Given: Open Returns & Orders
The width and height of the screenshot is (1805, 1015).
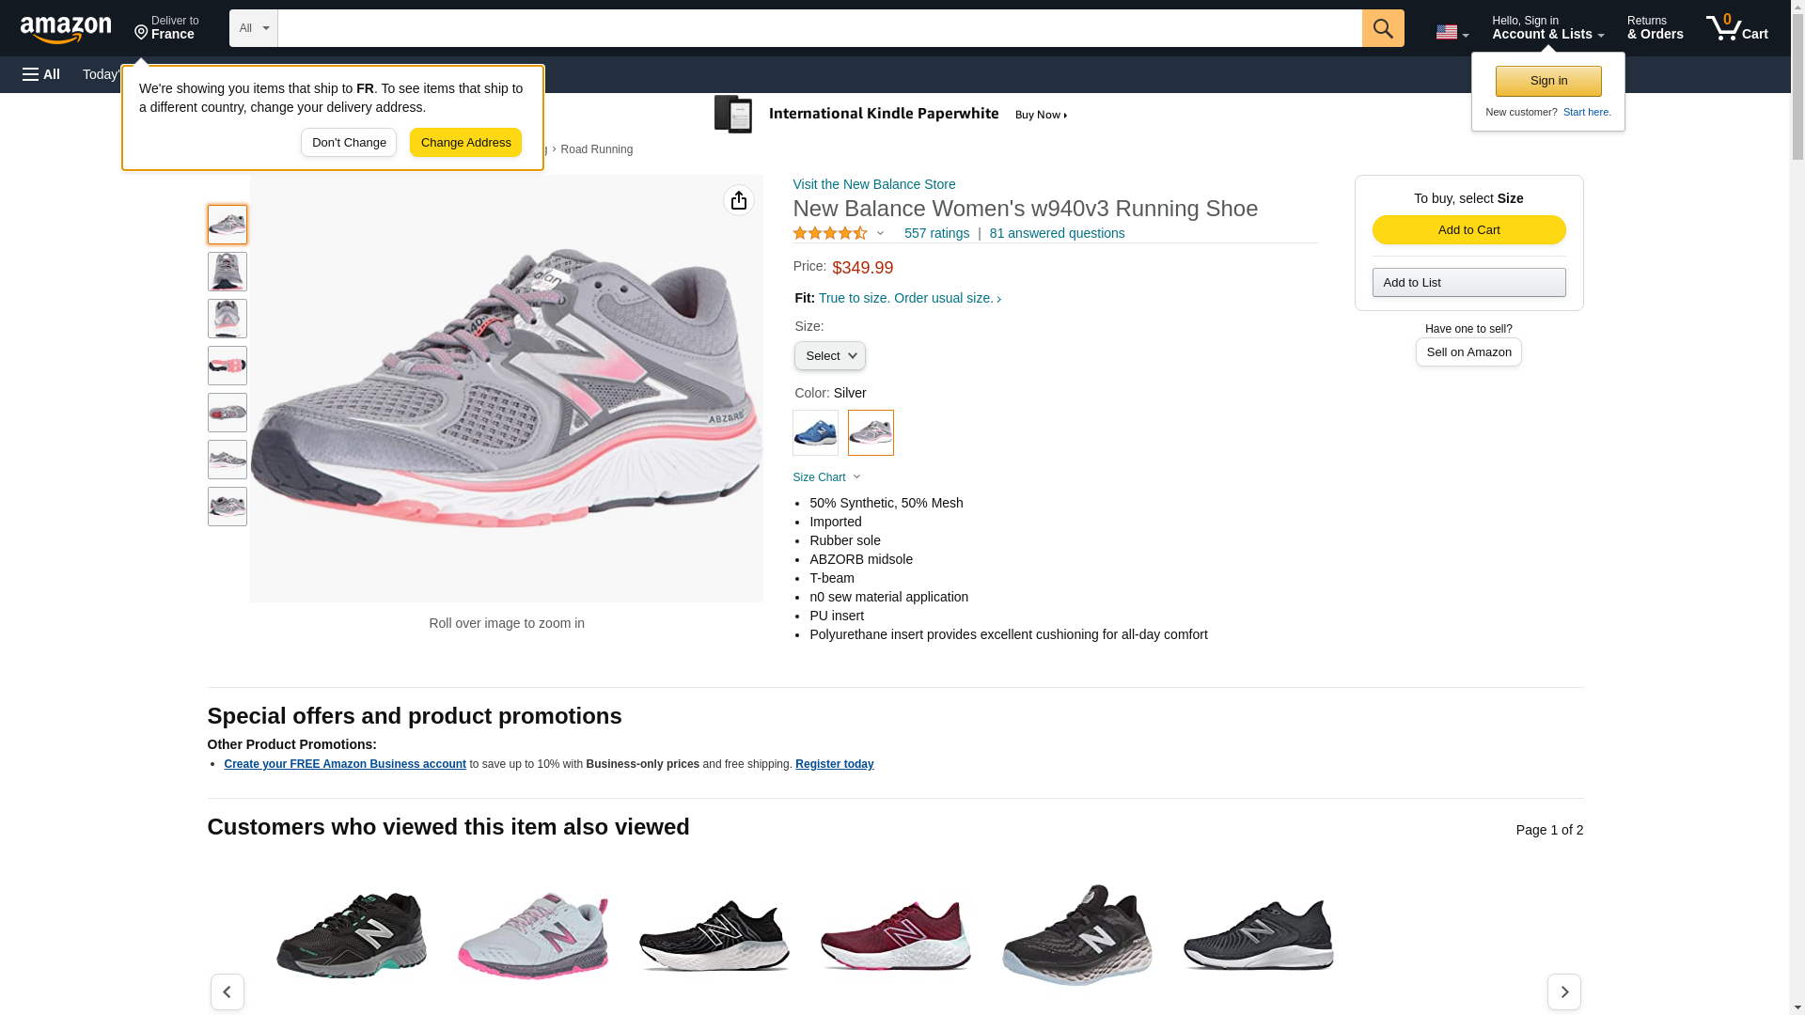Looking at the screenshot, I should pos(1655,28).
